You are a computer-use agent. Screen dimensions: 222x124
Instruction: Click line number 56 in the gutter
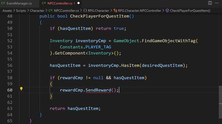(10, 65)
